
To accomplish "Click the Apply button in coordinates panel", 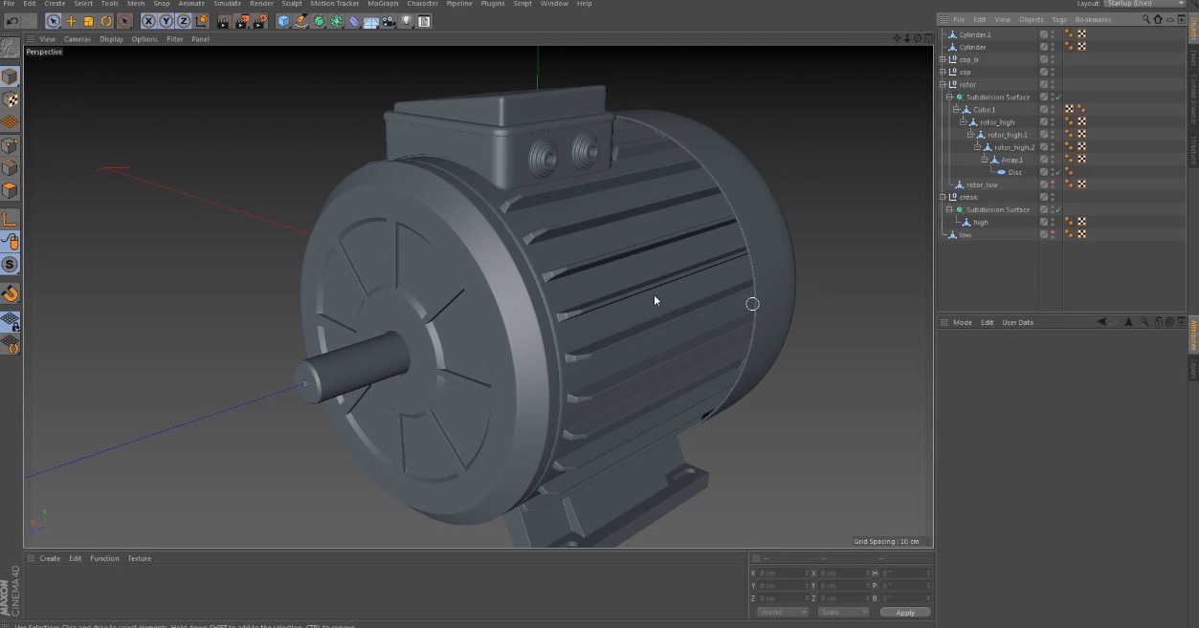I will pos(905,612).
